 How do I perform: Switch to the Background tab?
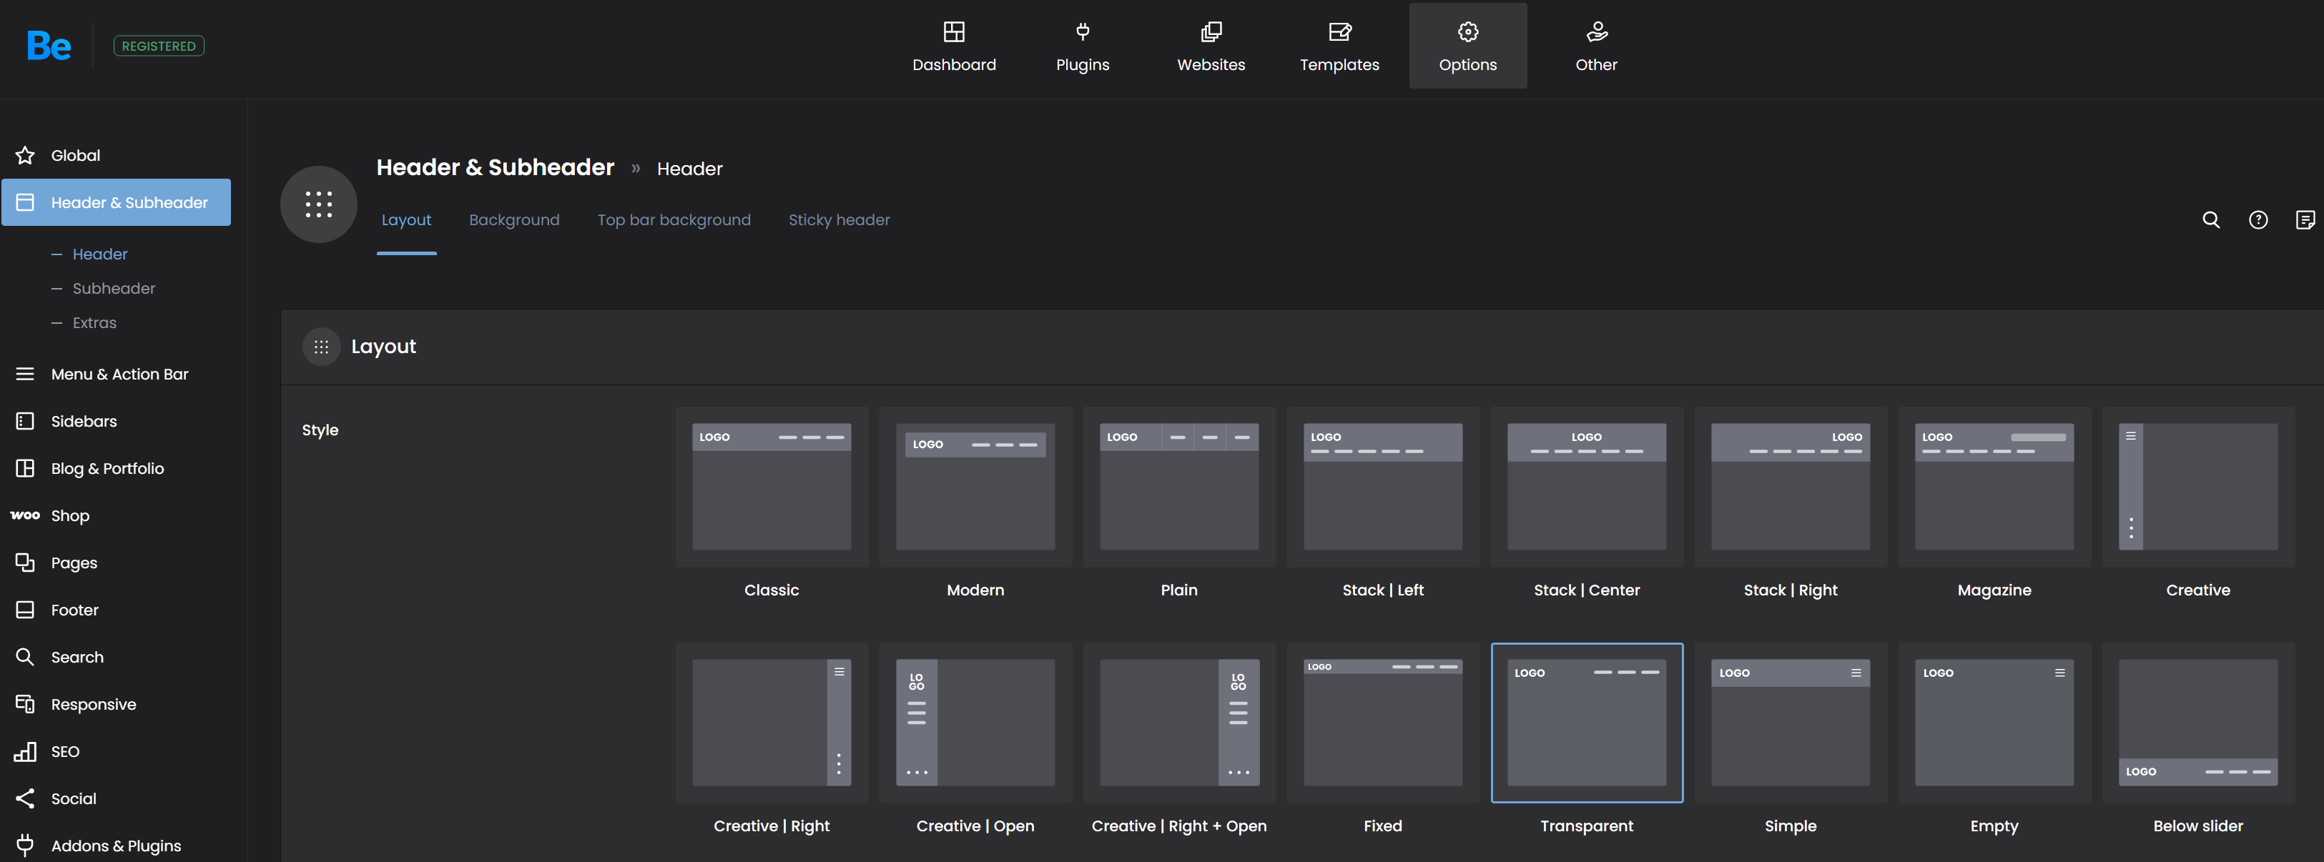coord(514,220)
